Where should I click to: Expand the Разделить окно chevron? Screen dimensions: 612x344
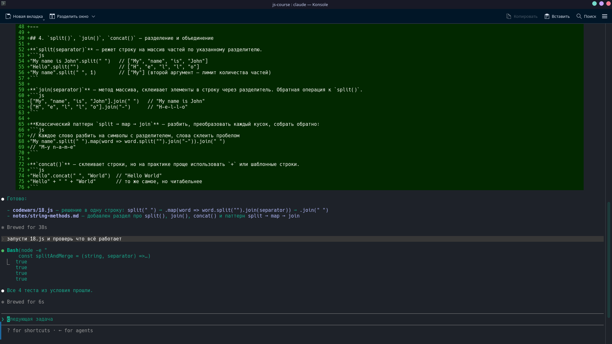[93, 16]
